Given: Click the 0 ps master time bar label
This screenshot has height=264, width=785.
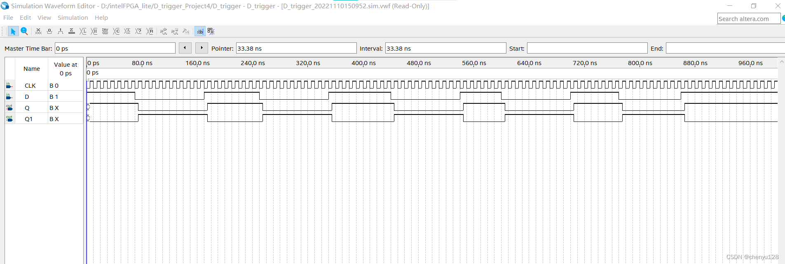Looking at the screenshot, I should pyautogui.click(x=93, y=72).
